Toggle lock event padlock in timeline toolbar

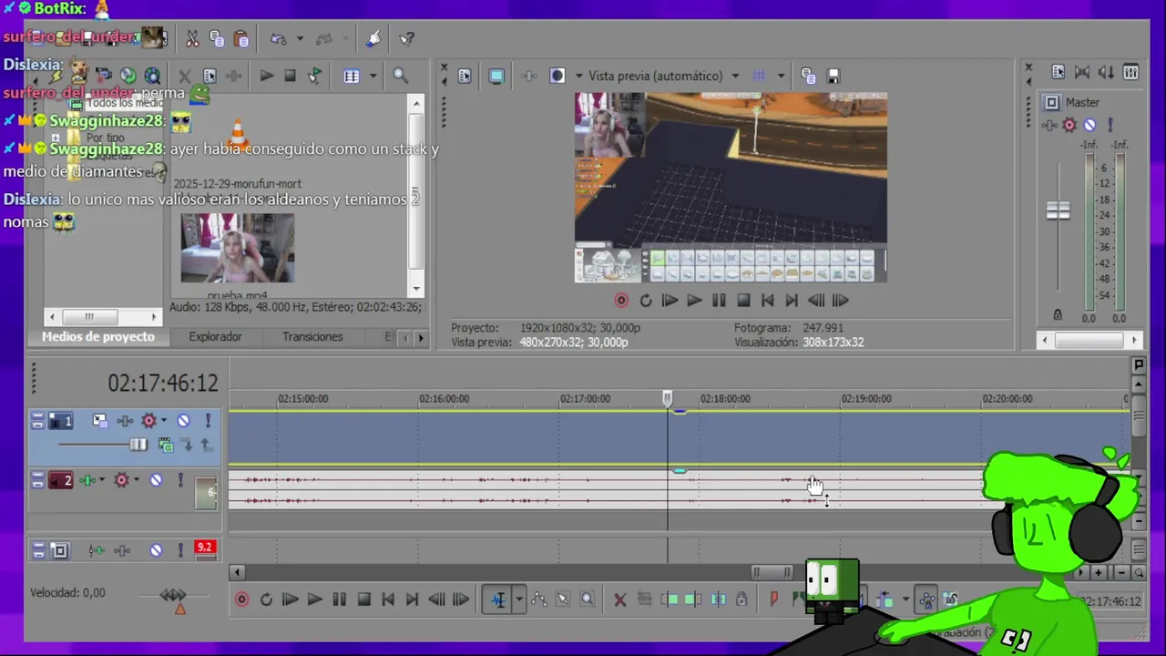(x=742, y=600)
